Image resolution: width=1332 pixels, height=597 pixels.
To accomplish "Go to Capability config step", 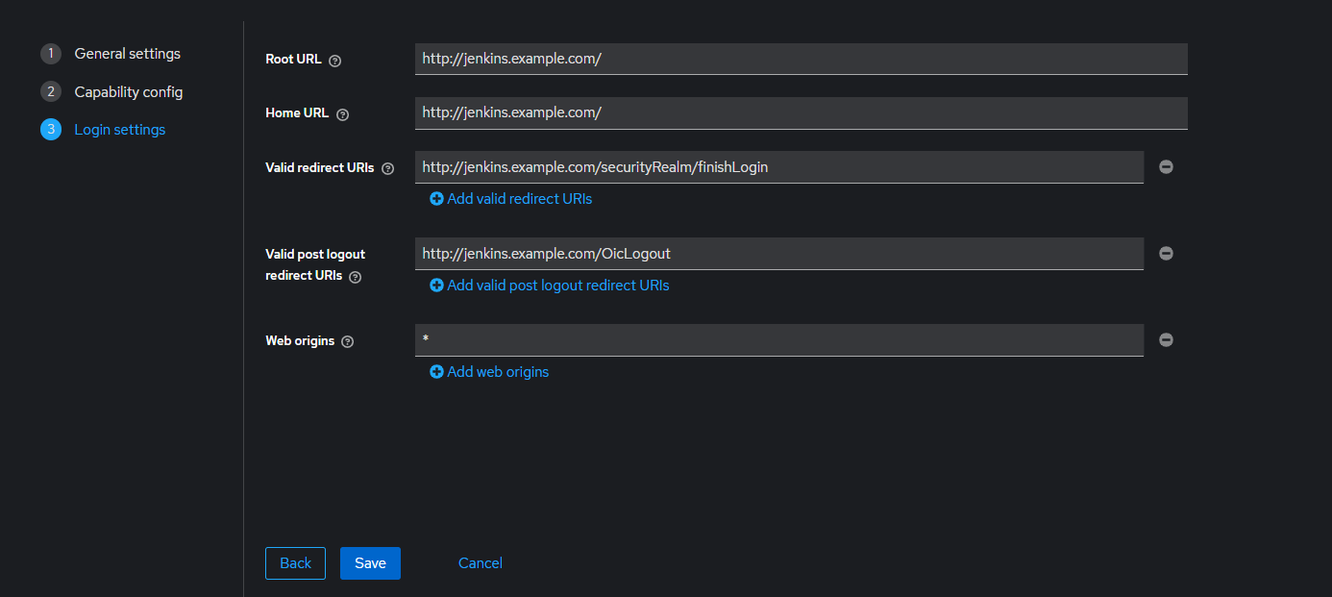I will point(128,92).
